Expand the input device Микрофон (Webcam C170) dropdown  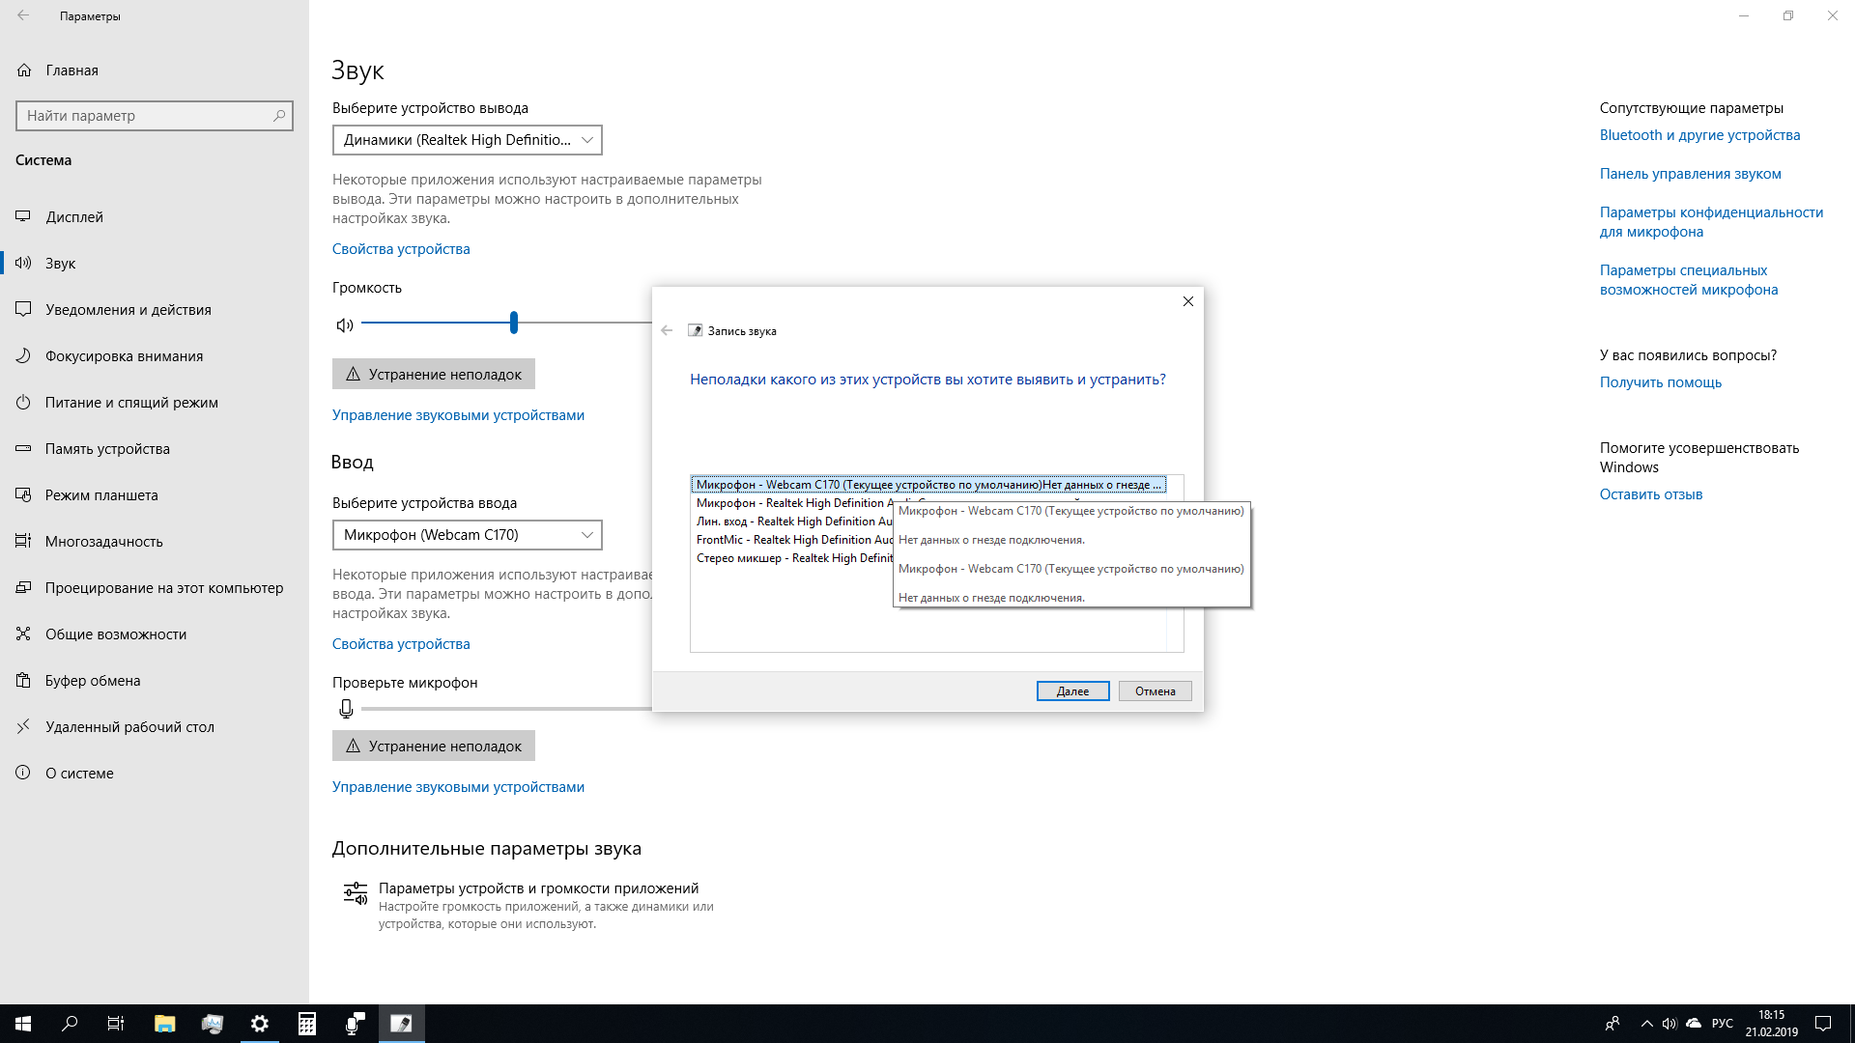pyautogui.click(x=468, y=535)
